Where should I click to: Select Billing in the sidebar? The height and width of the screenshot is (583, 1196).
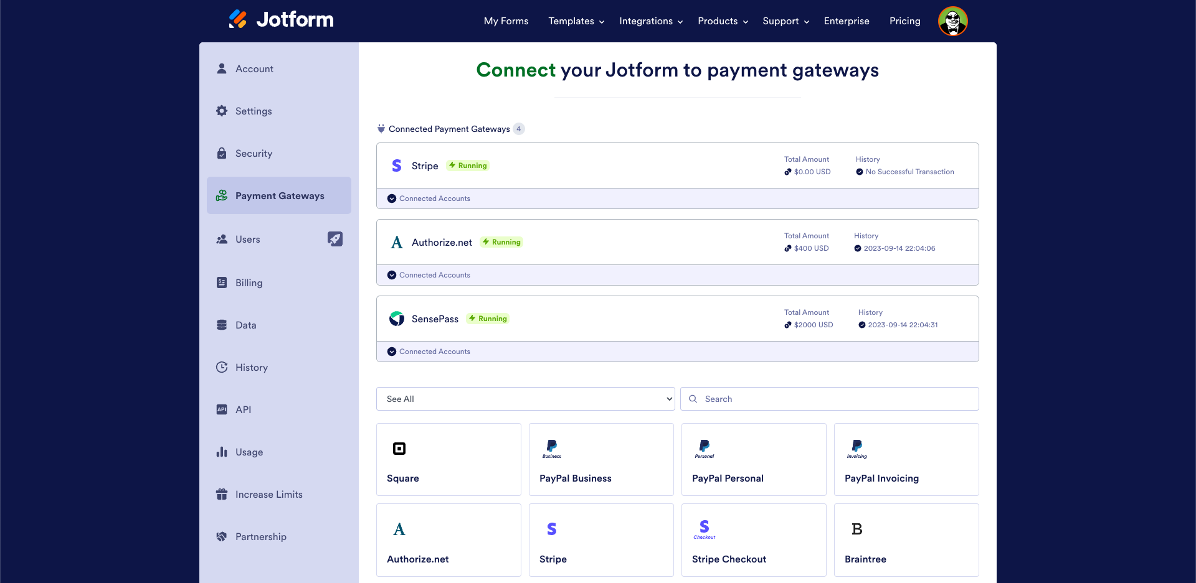279,282
